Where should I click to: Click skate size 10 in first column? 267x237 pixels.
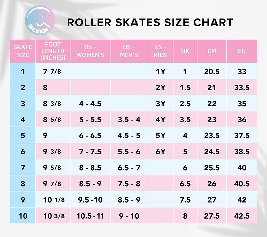pos(23,216)
